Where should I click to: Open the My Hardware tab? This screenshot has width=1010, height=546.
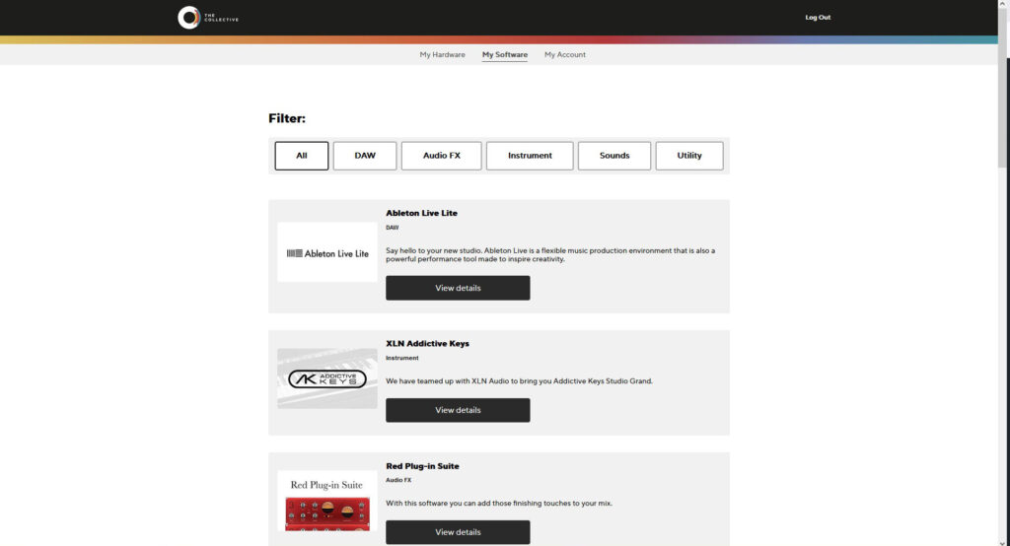coord(442,54)
